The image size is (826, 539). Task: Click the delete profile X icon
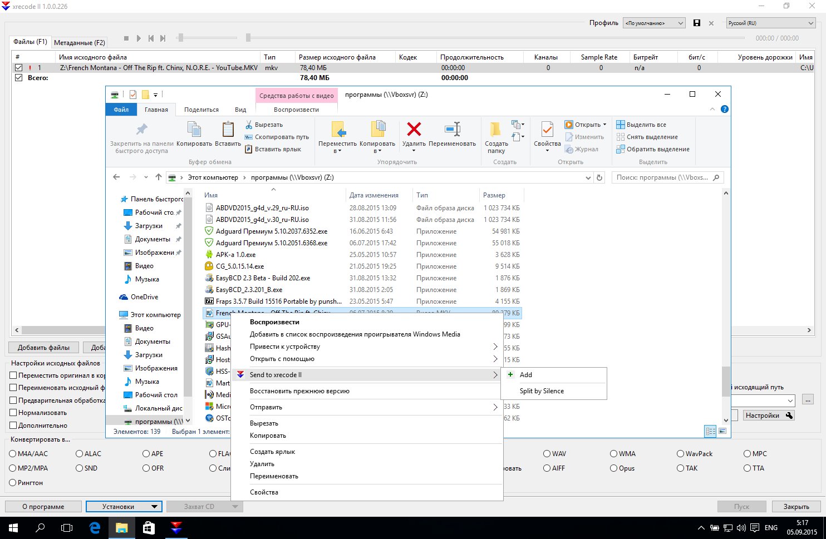(x=711, y=23)
